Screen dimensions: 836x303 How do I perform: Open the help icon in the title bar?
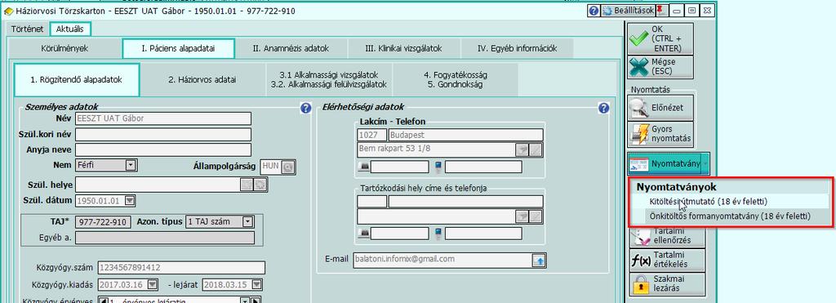(x=594, y=11)
